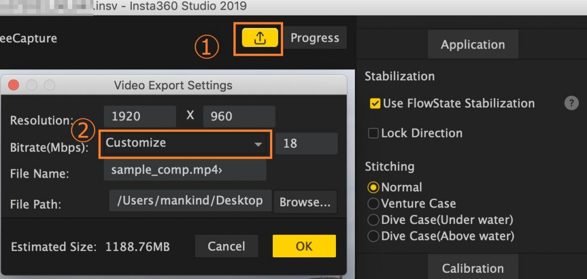Browse for an export file path
This screenshot has width=587, height=279.
305,202
